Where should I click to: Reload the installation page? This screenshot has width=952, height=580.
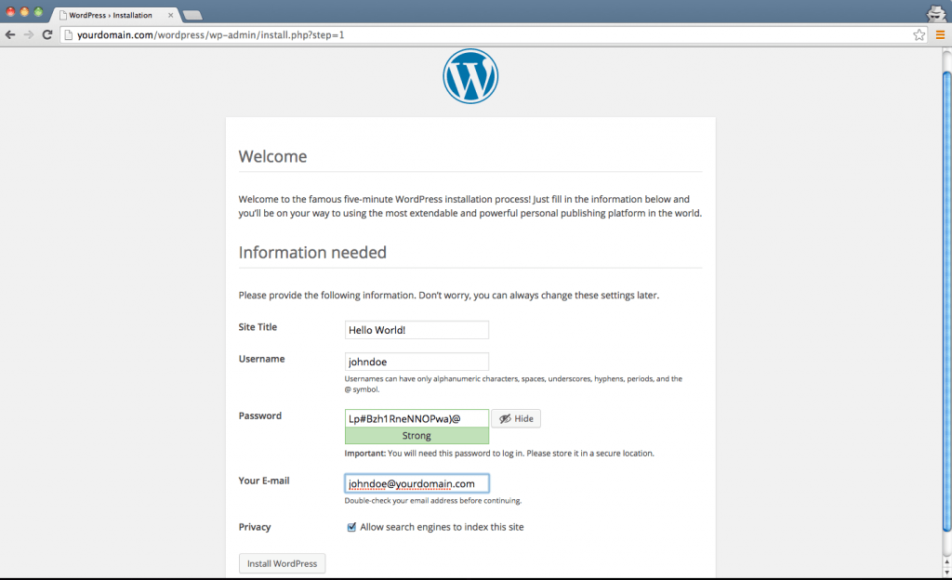point(46,33)
